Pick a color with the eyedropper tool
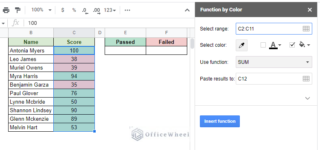The width and height of the screenshot is (320, 150). pos(242,45)
